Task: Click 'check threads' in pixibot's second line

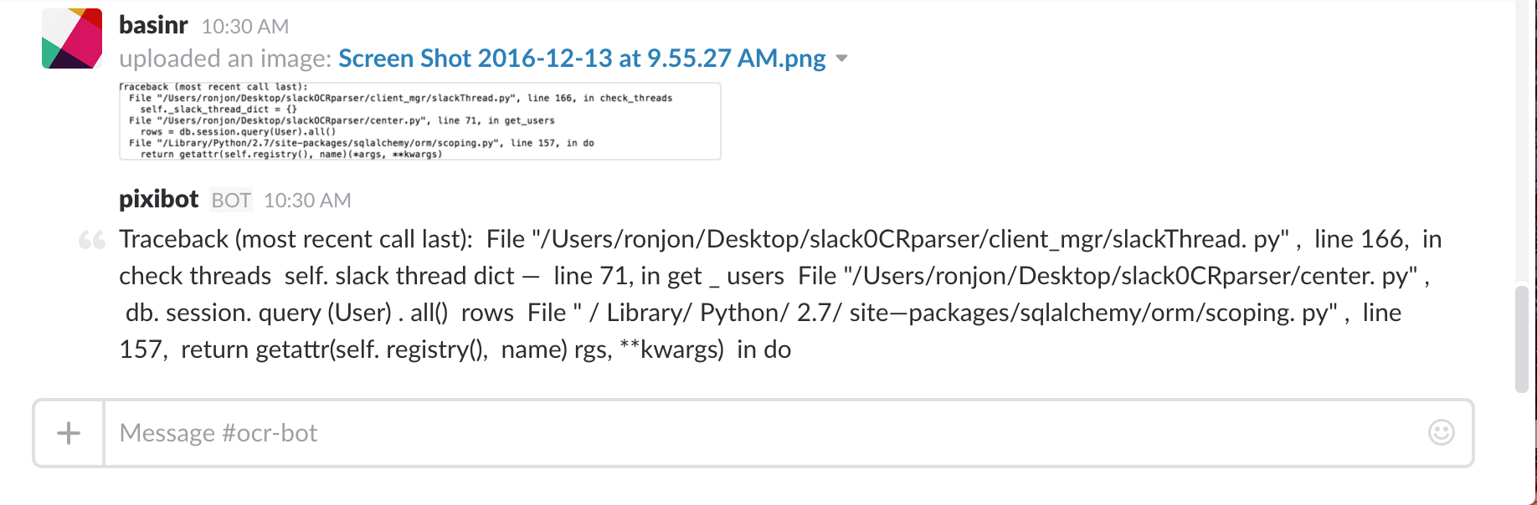Action: click(x=195, y=276)
